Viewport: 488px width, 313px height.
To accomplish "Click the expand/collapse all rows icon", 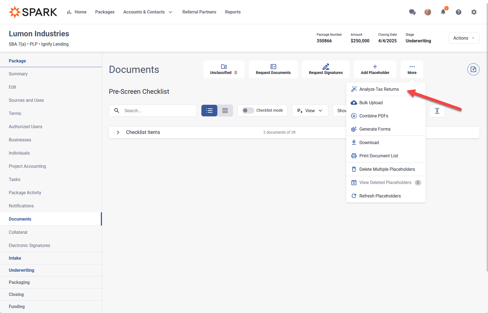I will (x=437, y=111).
